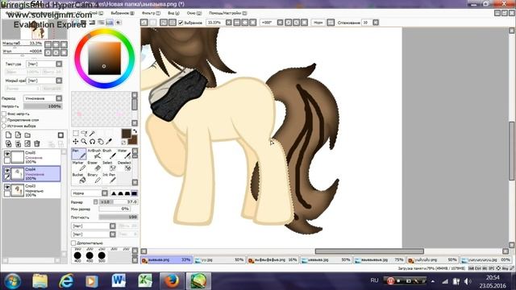
Task: Create a new linework layer
Action: tap(18, 135)
